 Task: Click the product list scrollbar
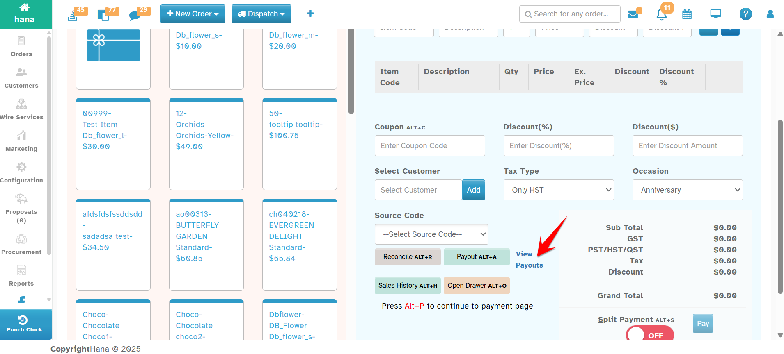[351, 72]
